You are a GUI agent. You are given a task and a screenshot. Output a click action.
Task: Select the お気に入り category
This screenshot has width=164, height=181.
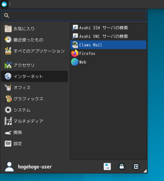pyautogui.click(x=34, y=29)
